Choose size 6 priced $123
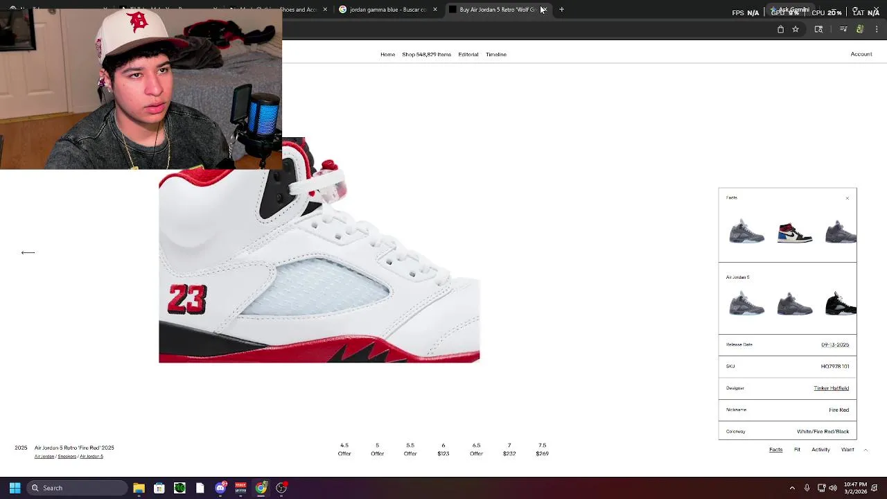Screen dimensions: 887x499 coord(443,449)
